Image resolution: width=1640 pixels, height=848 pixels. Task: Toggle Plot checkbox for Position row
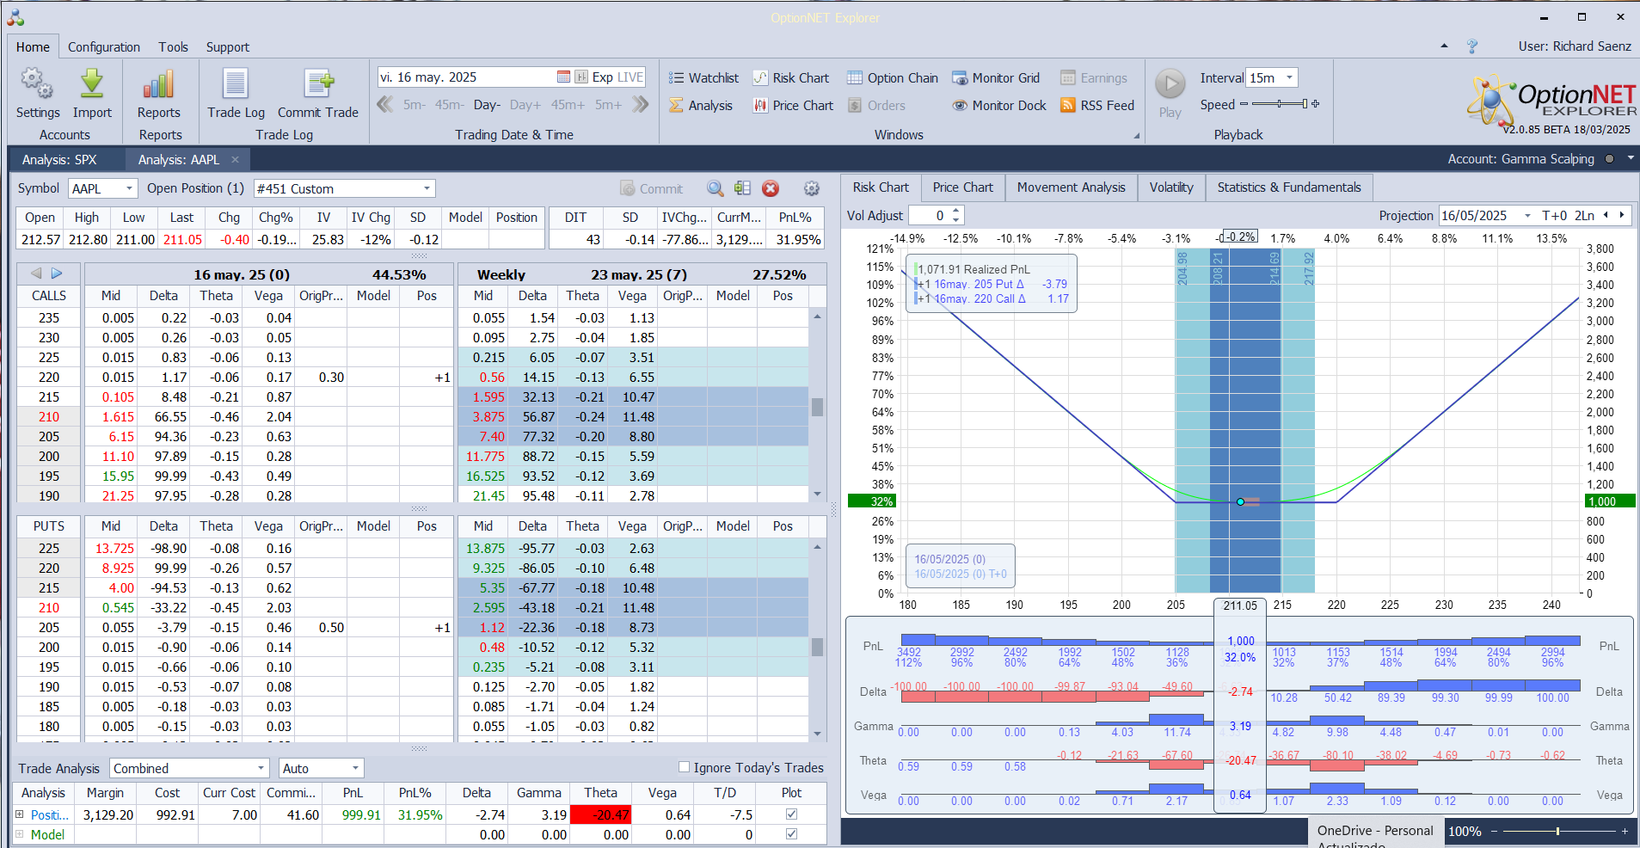[791, 814]
